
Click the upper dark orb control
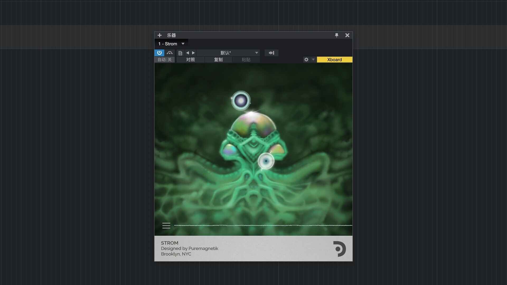(241, 101)
